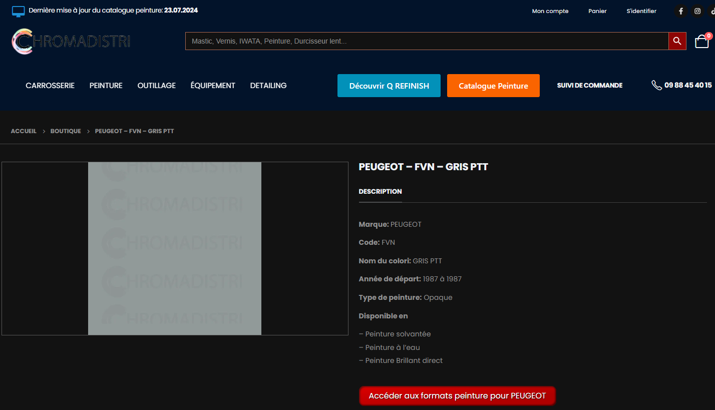
Task: Click Accéder aux formats peinture pour PEUGEOT
Action: click(x=457, y=395)
